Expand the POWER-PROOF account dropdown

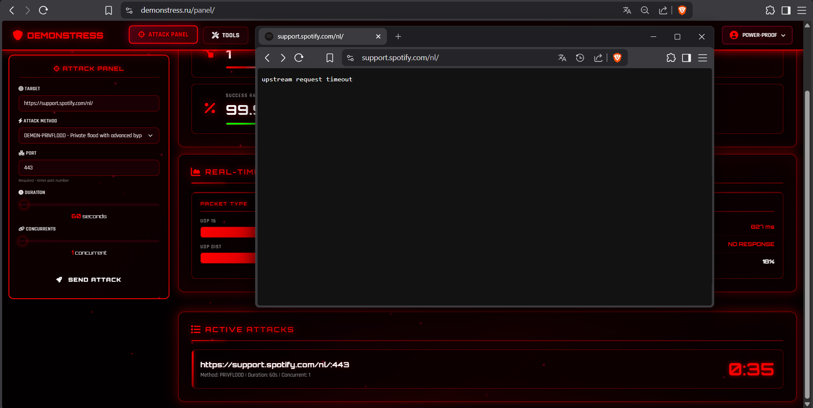coord(757,35)
